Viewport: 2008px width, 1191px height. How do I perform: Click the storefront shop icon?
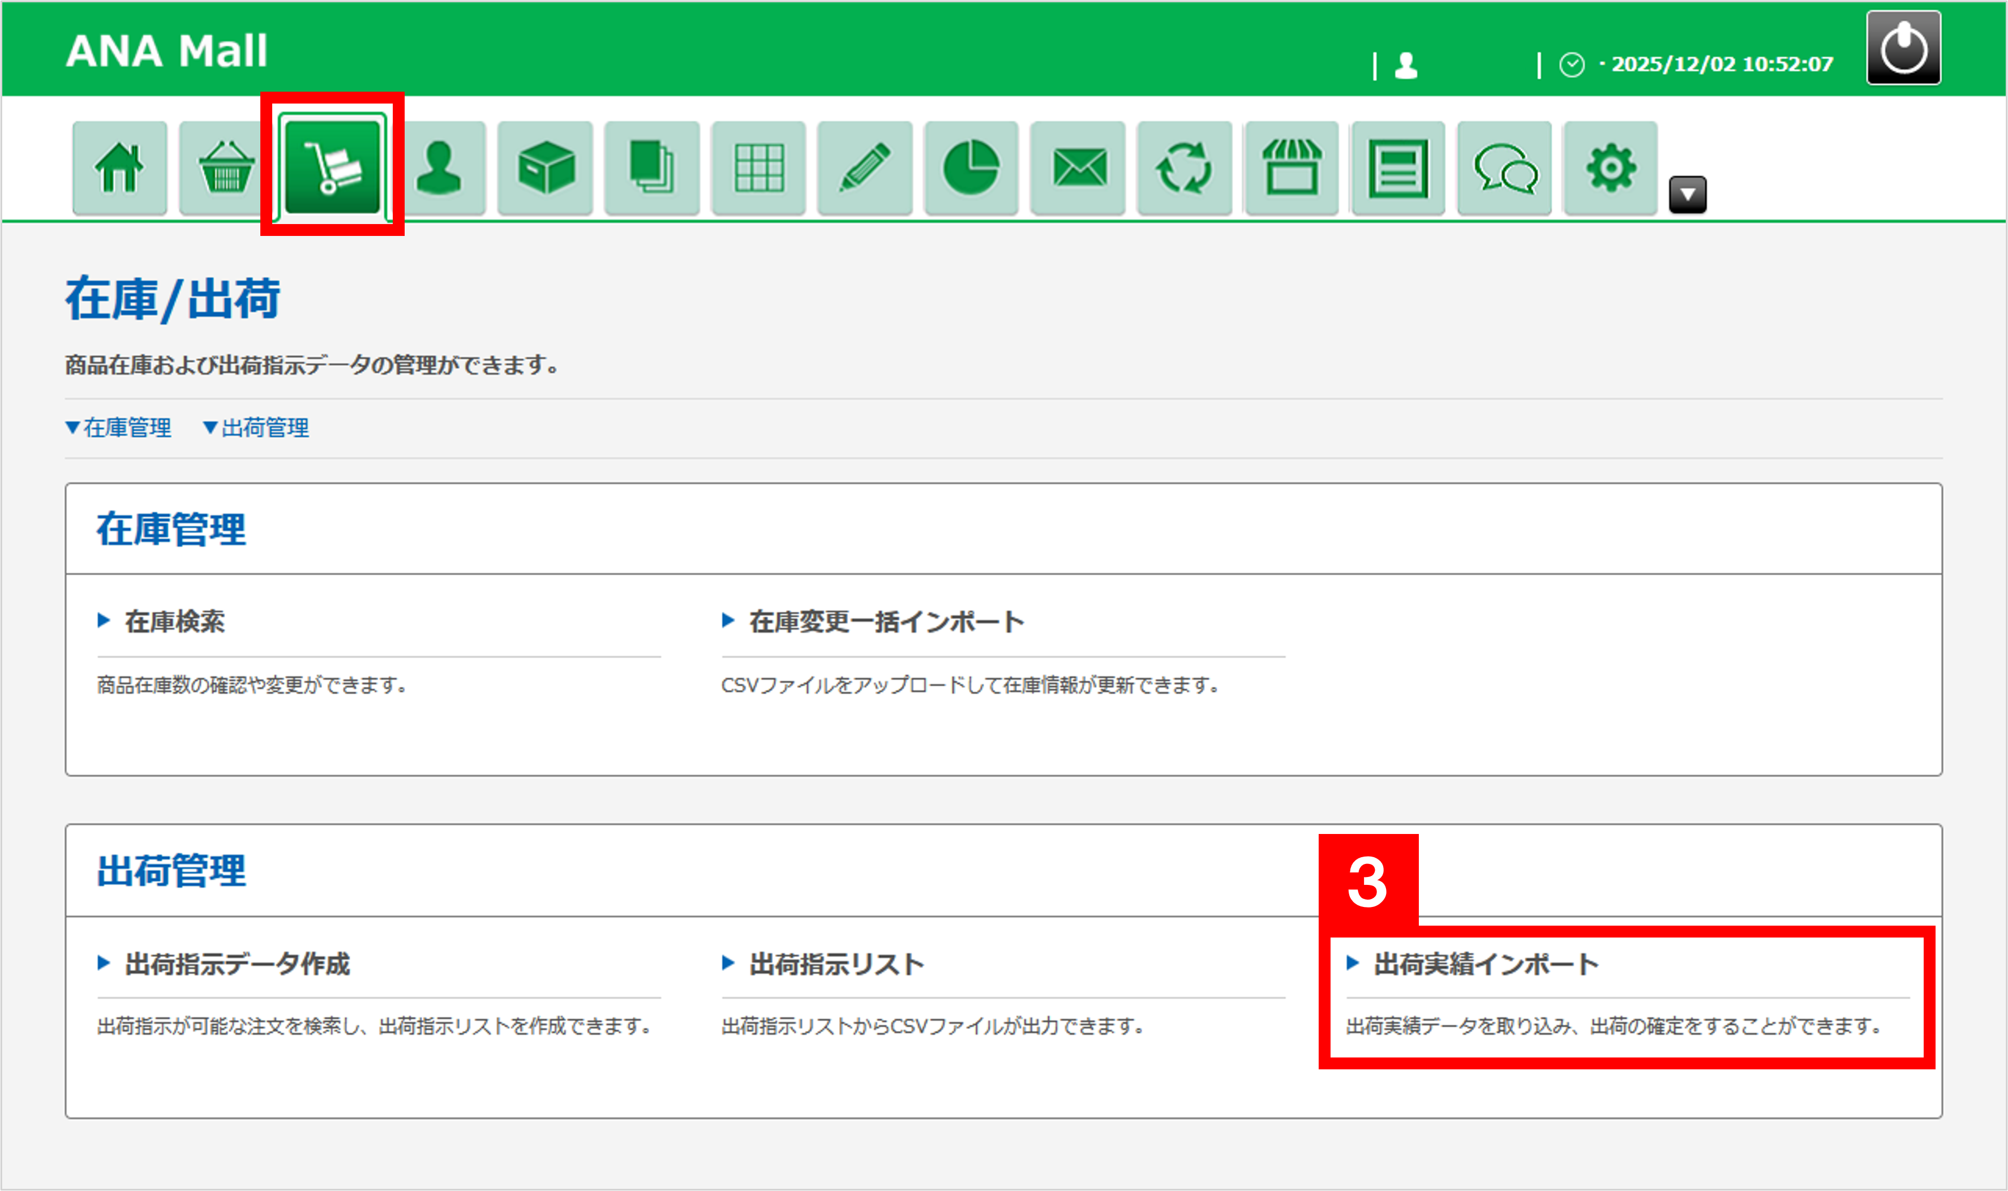tap(1292, 167)
